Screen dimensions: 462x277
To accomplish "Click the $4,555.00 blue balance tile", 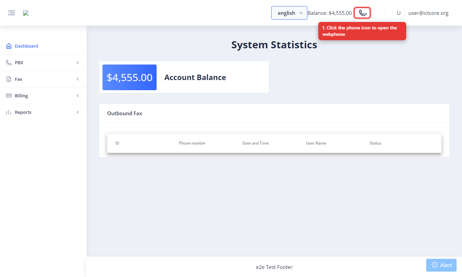I will pyautogui.click(x=130, y=77).
